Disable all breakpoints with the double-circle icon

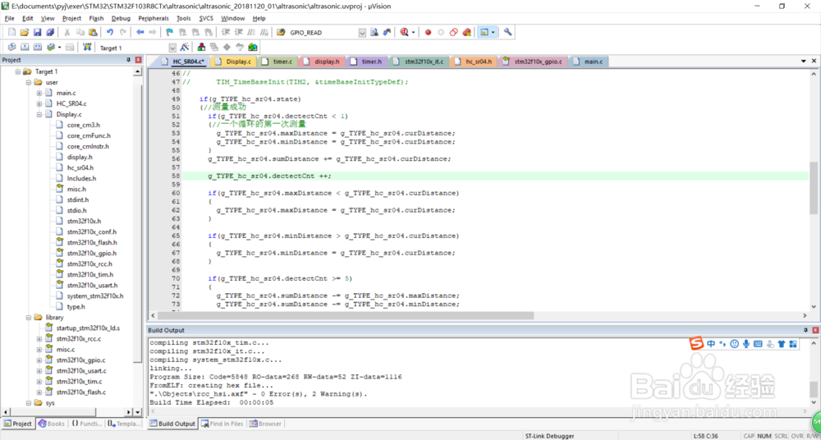(453, 33)
